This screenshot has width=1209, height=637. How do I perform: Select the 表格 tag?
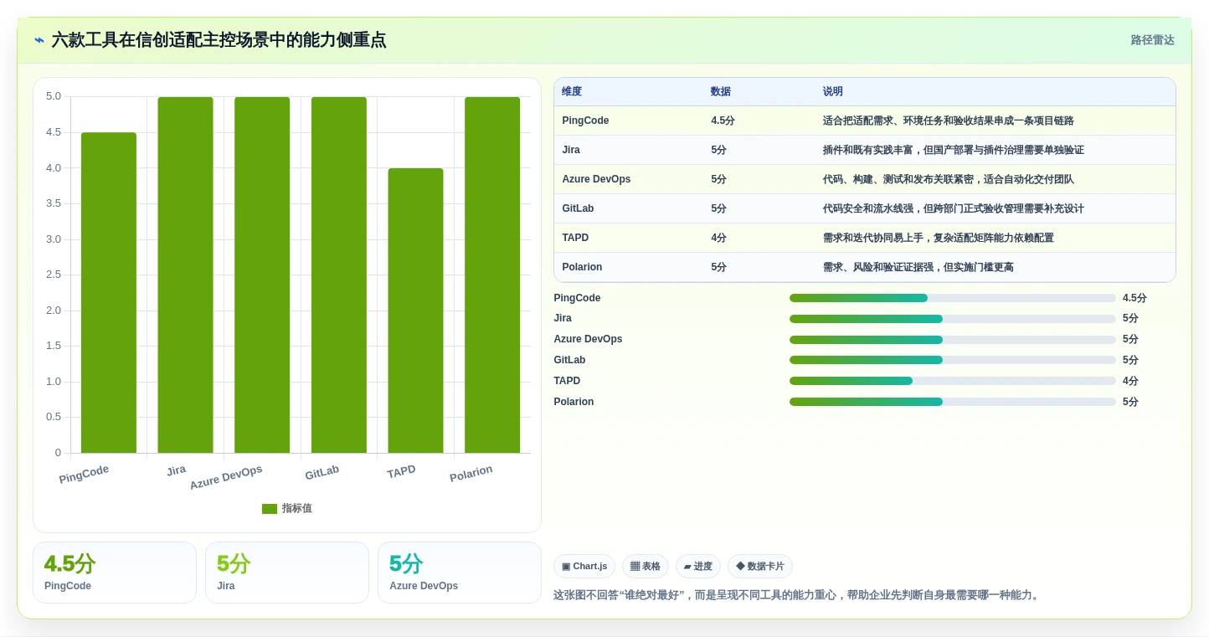(646, 567)
